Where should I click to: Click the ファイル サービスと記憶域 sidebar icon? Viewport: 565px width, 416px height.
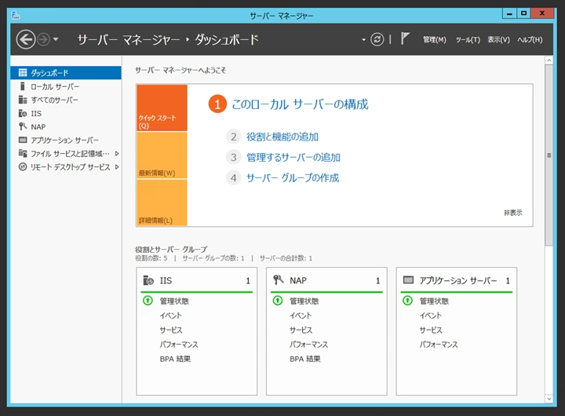pos(23,153)
